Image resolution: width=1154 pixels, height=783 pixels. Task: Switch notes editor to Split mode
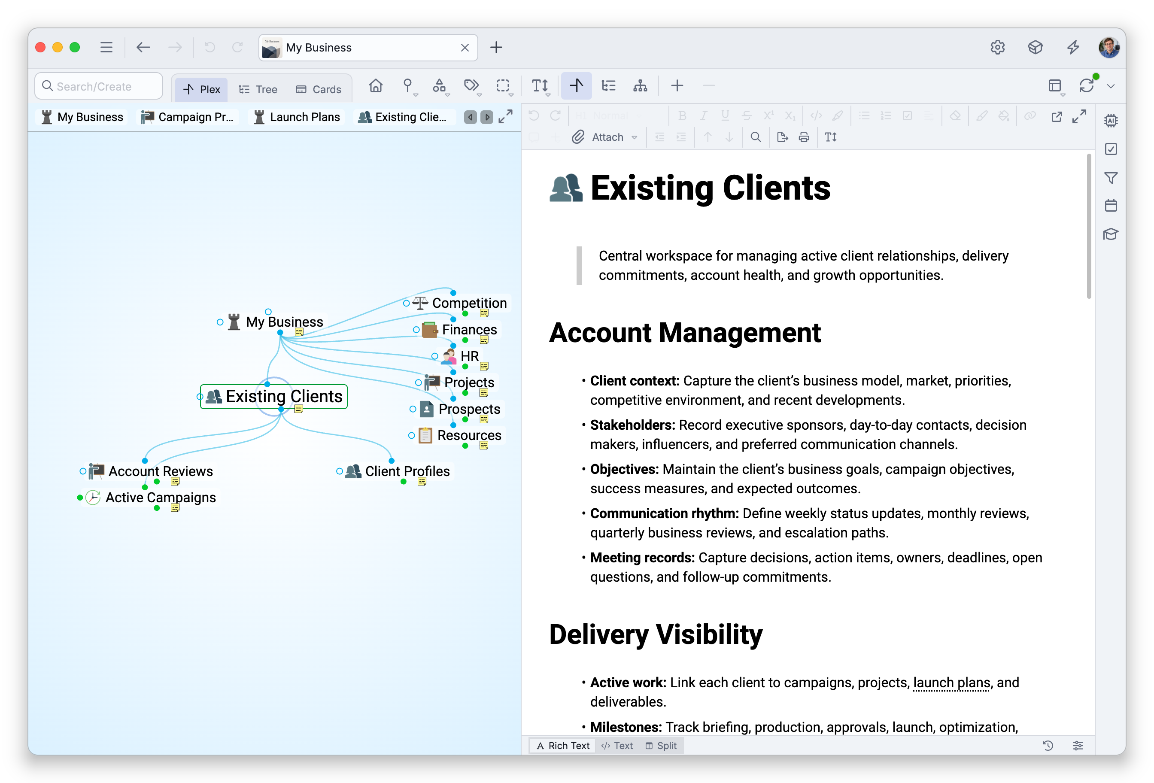coord(661,745)
